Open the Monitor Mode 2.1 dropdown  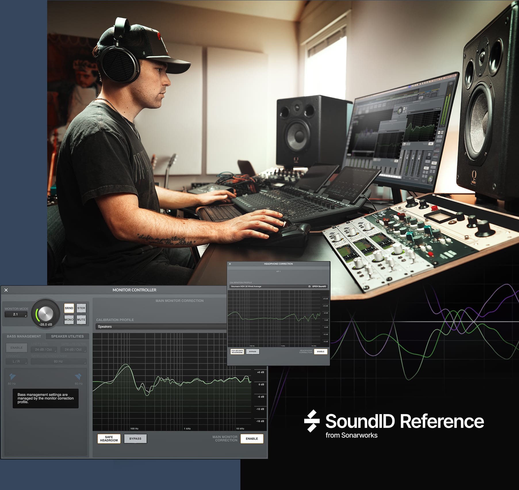click(x=16, y=314)
